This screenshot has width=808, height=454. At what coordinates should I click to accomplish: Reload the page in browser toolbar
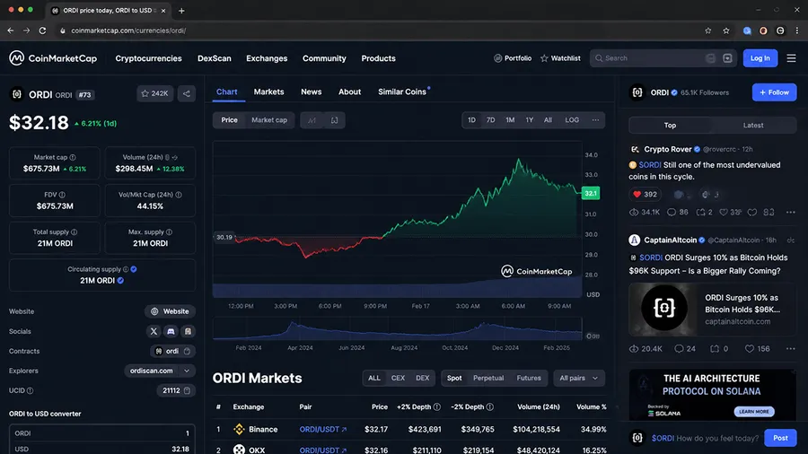42,31
